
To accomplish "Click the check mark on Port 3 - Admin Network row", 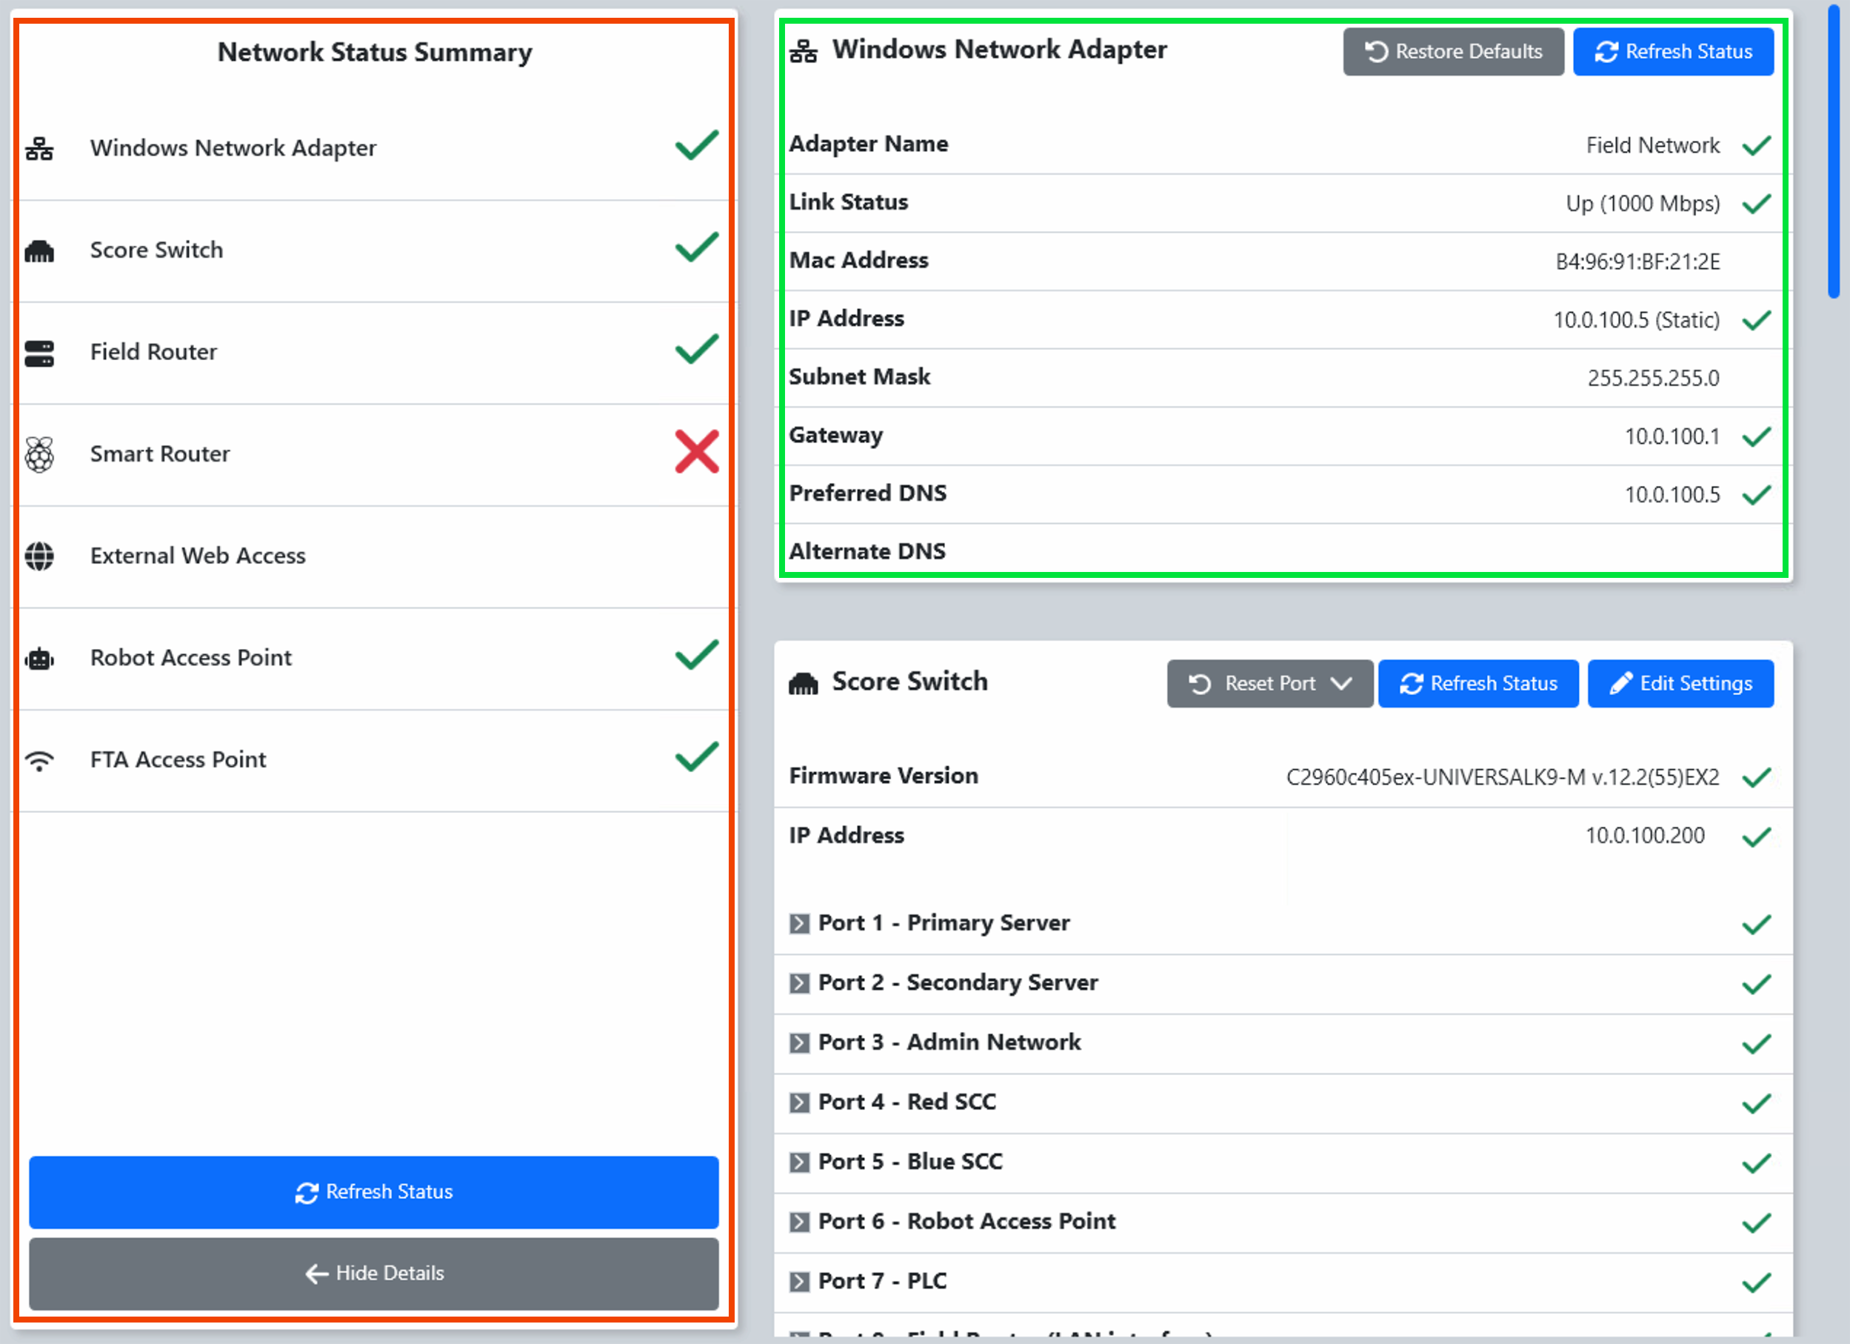I will click(x=1756, y=1045).
